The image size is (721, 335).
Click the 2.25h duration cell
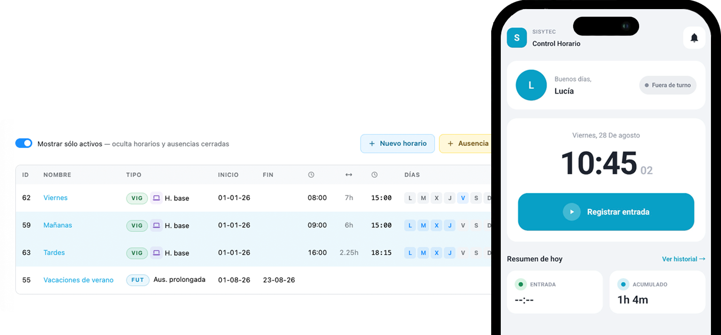[x=349, y=252]
